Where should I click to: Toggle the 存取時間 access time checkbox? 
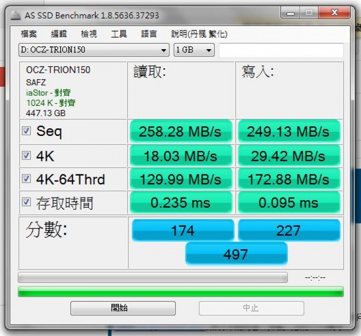[26, 202]
